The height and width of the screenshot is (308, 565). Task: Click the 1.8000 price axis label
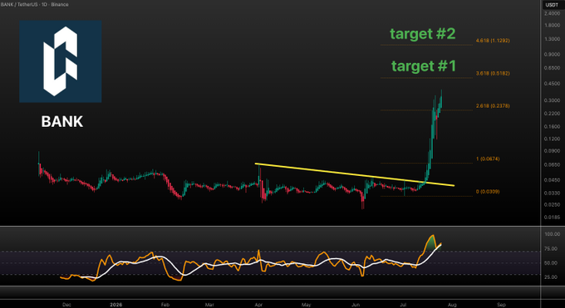click(552, 26)
